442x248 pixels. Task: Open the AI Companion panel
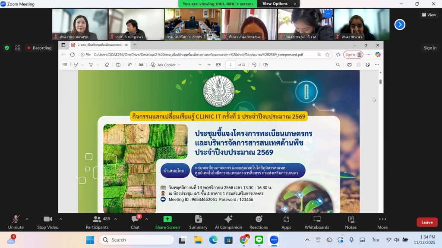coord(228,221)
